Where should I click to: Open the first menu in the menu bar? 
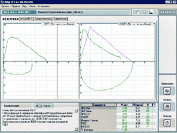[5, 6]
